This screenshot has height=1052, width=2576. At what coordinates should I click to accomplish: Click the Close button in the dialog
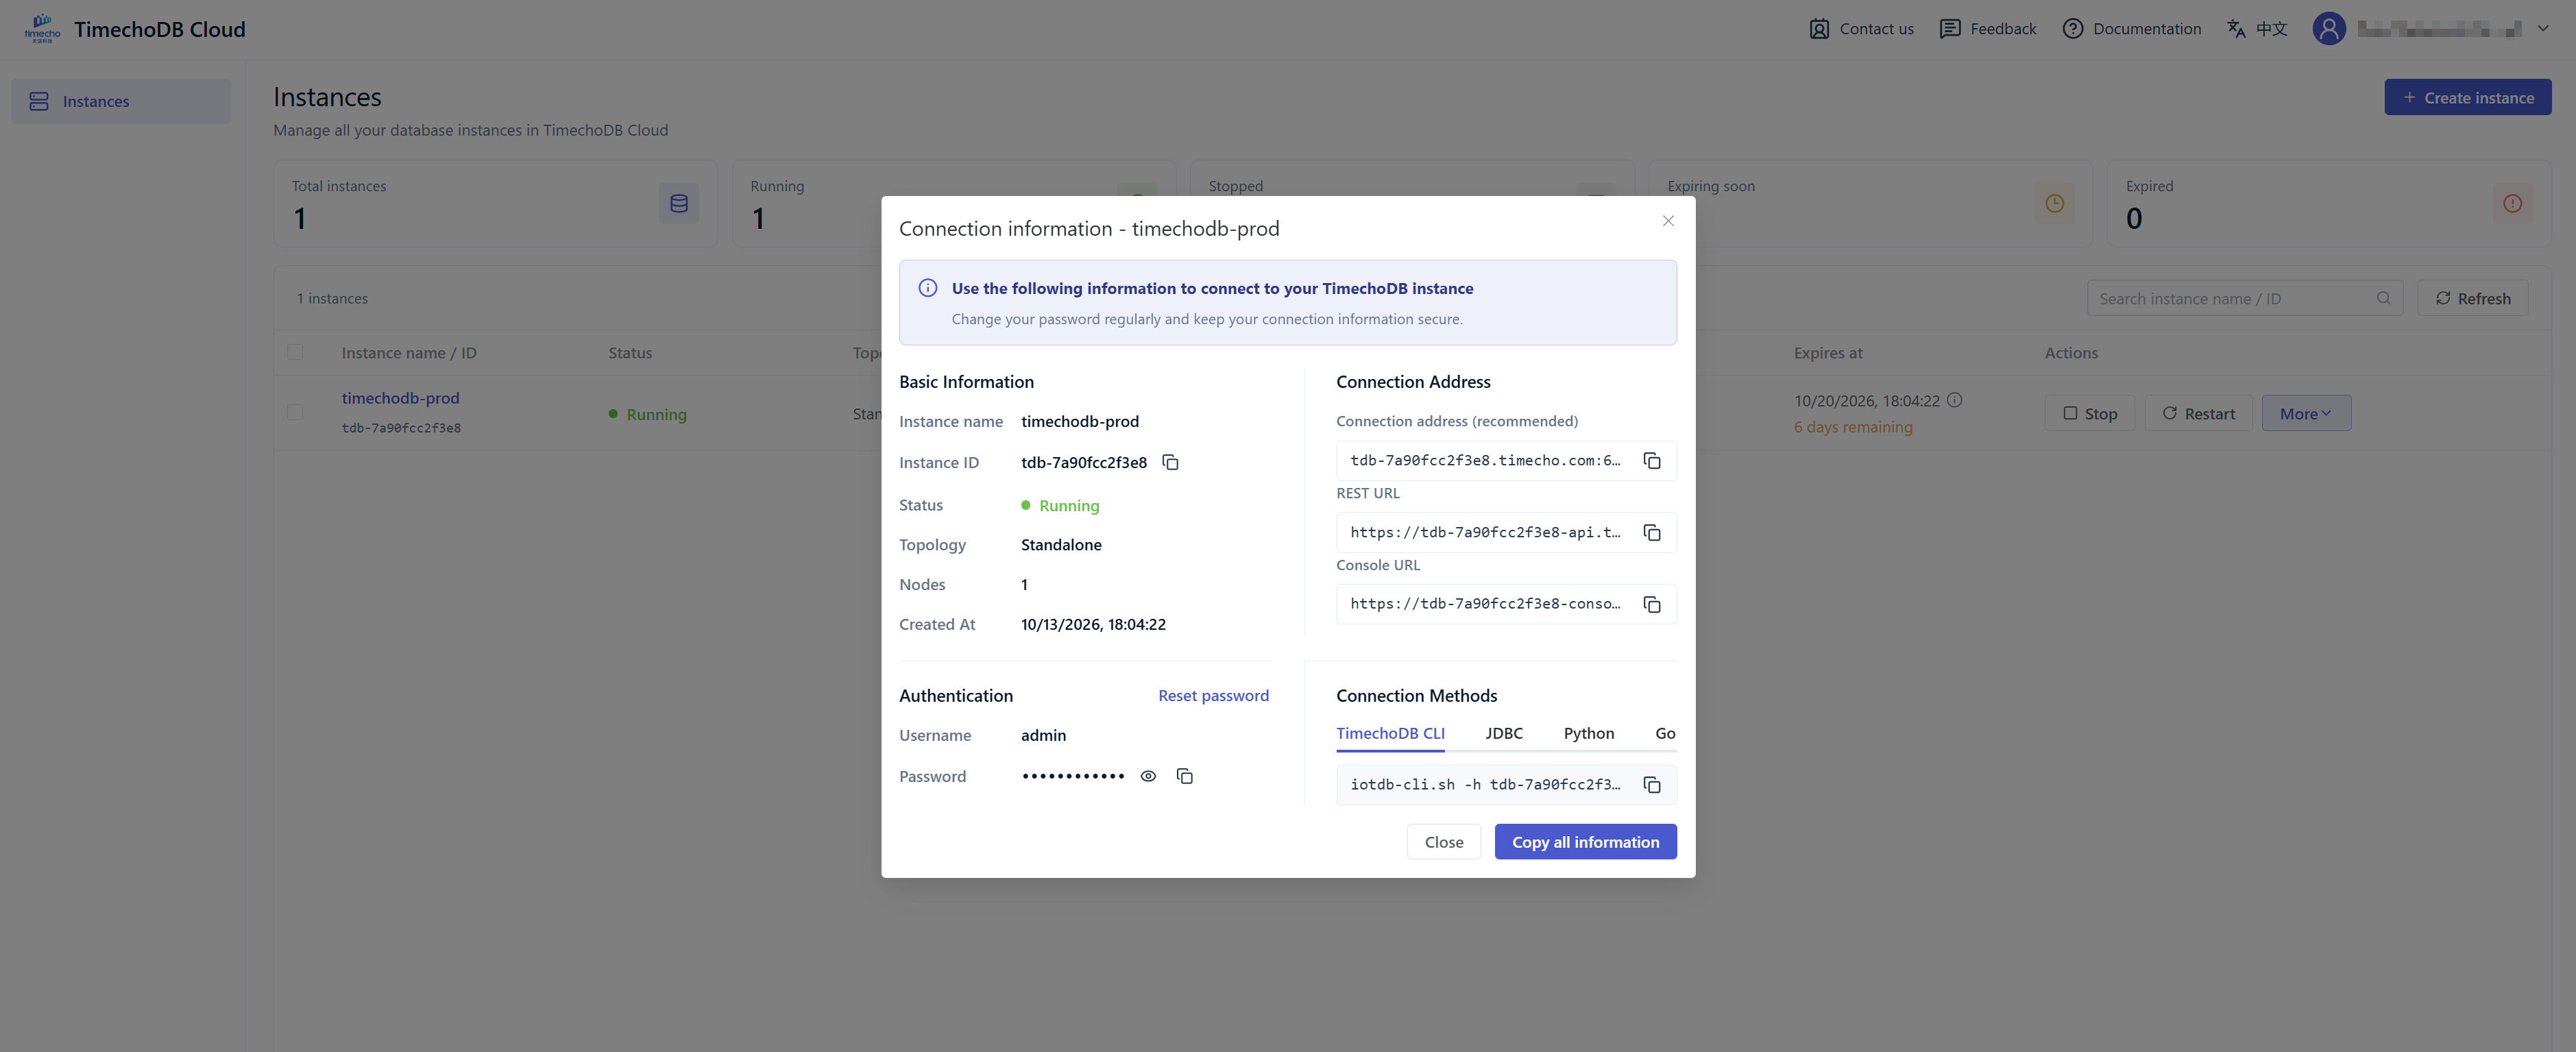(x=1443, y=842)
